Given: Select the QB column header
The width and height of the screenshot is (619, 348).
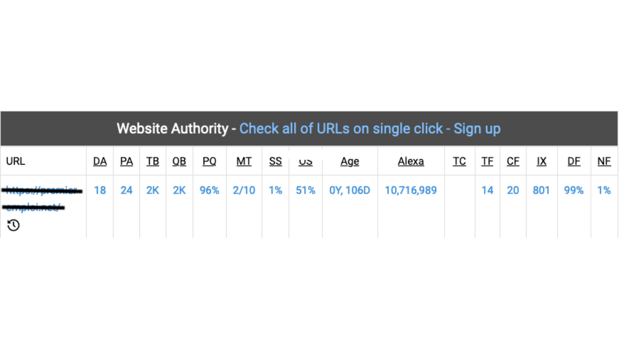Looking at the screenshot, I should point(179,161).
